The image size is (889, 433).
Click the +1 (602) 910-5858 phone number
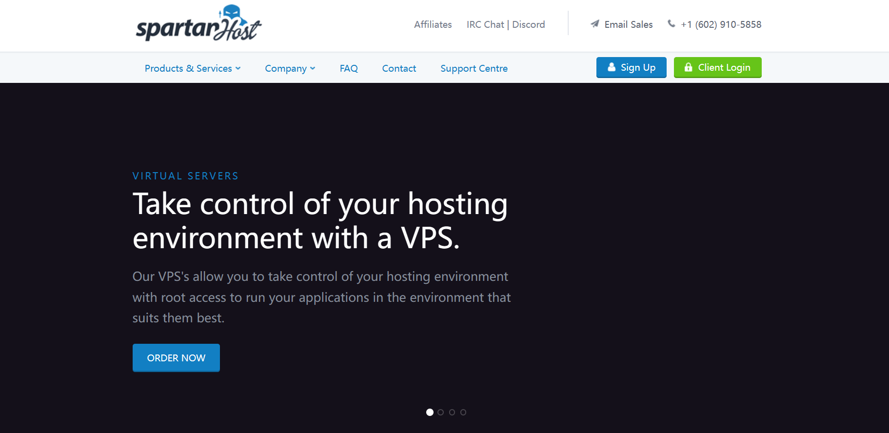click(721, 24)
